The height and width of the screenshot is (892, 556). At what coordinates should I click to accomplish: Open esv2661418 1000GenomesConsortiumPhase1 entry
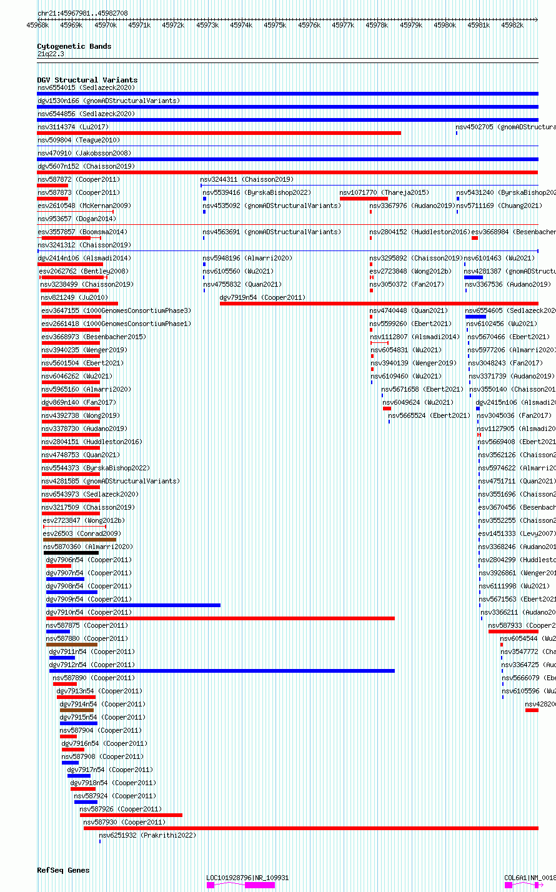(117, 324)
